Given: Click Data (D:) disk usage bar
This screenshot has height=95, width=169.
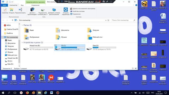Looking at the screenshot, I should (105, 47).
